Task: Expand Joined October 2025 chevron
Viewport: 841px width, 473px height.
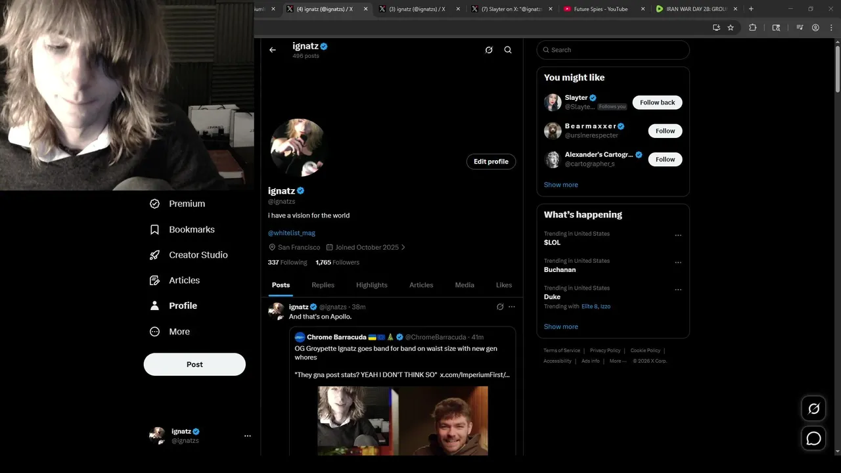Action: pos(403,248)
